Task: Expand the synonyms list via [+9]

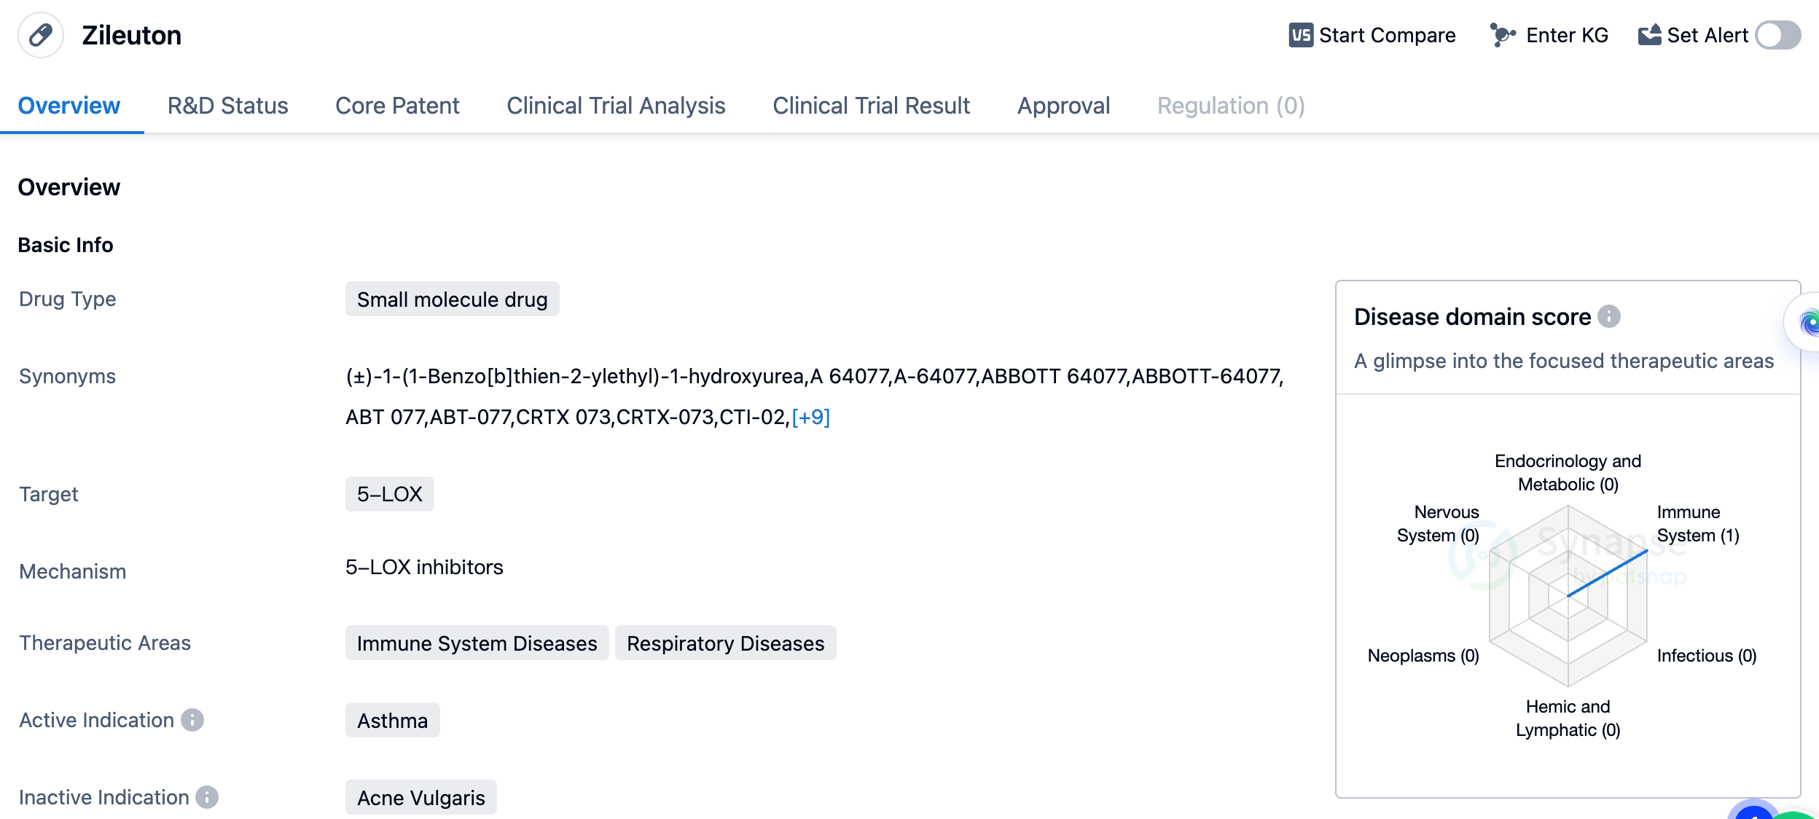Action: pyautogui.click(x=810, y=417)
